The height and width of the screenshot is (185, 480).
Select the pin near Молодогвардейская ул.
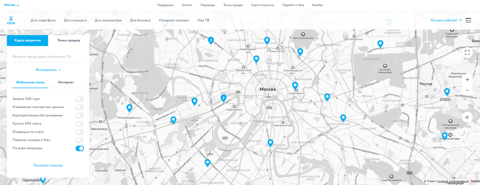click(x=129, y=108)
